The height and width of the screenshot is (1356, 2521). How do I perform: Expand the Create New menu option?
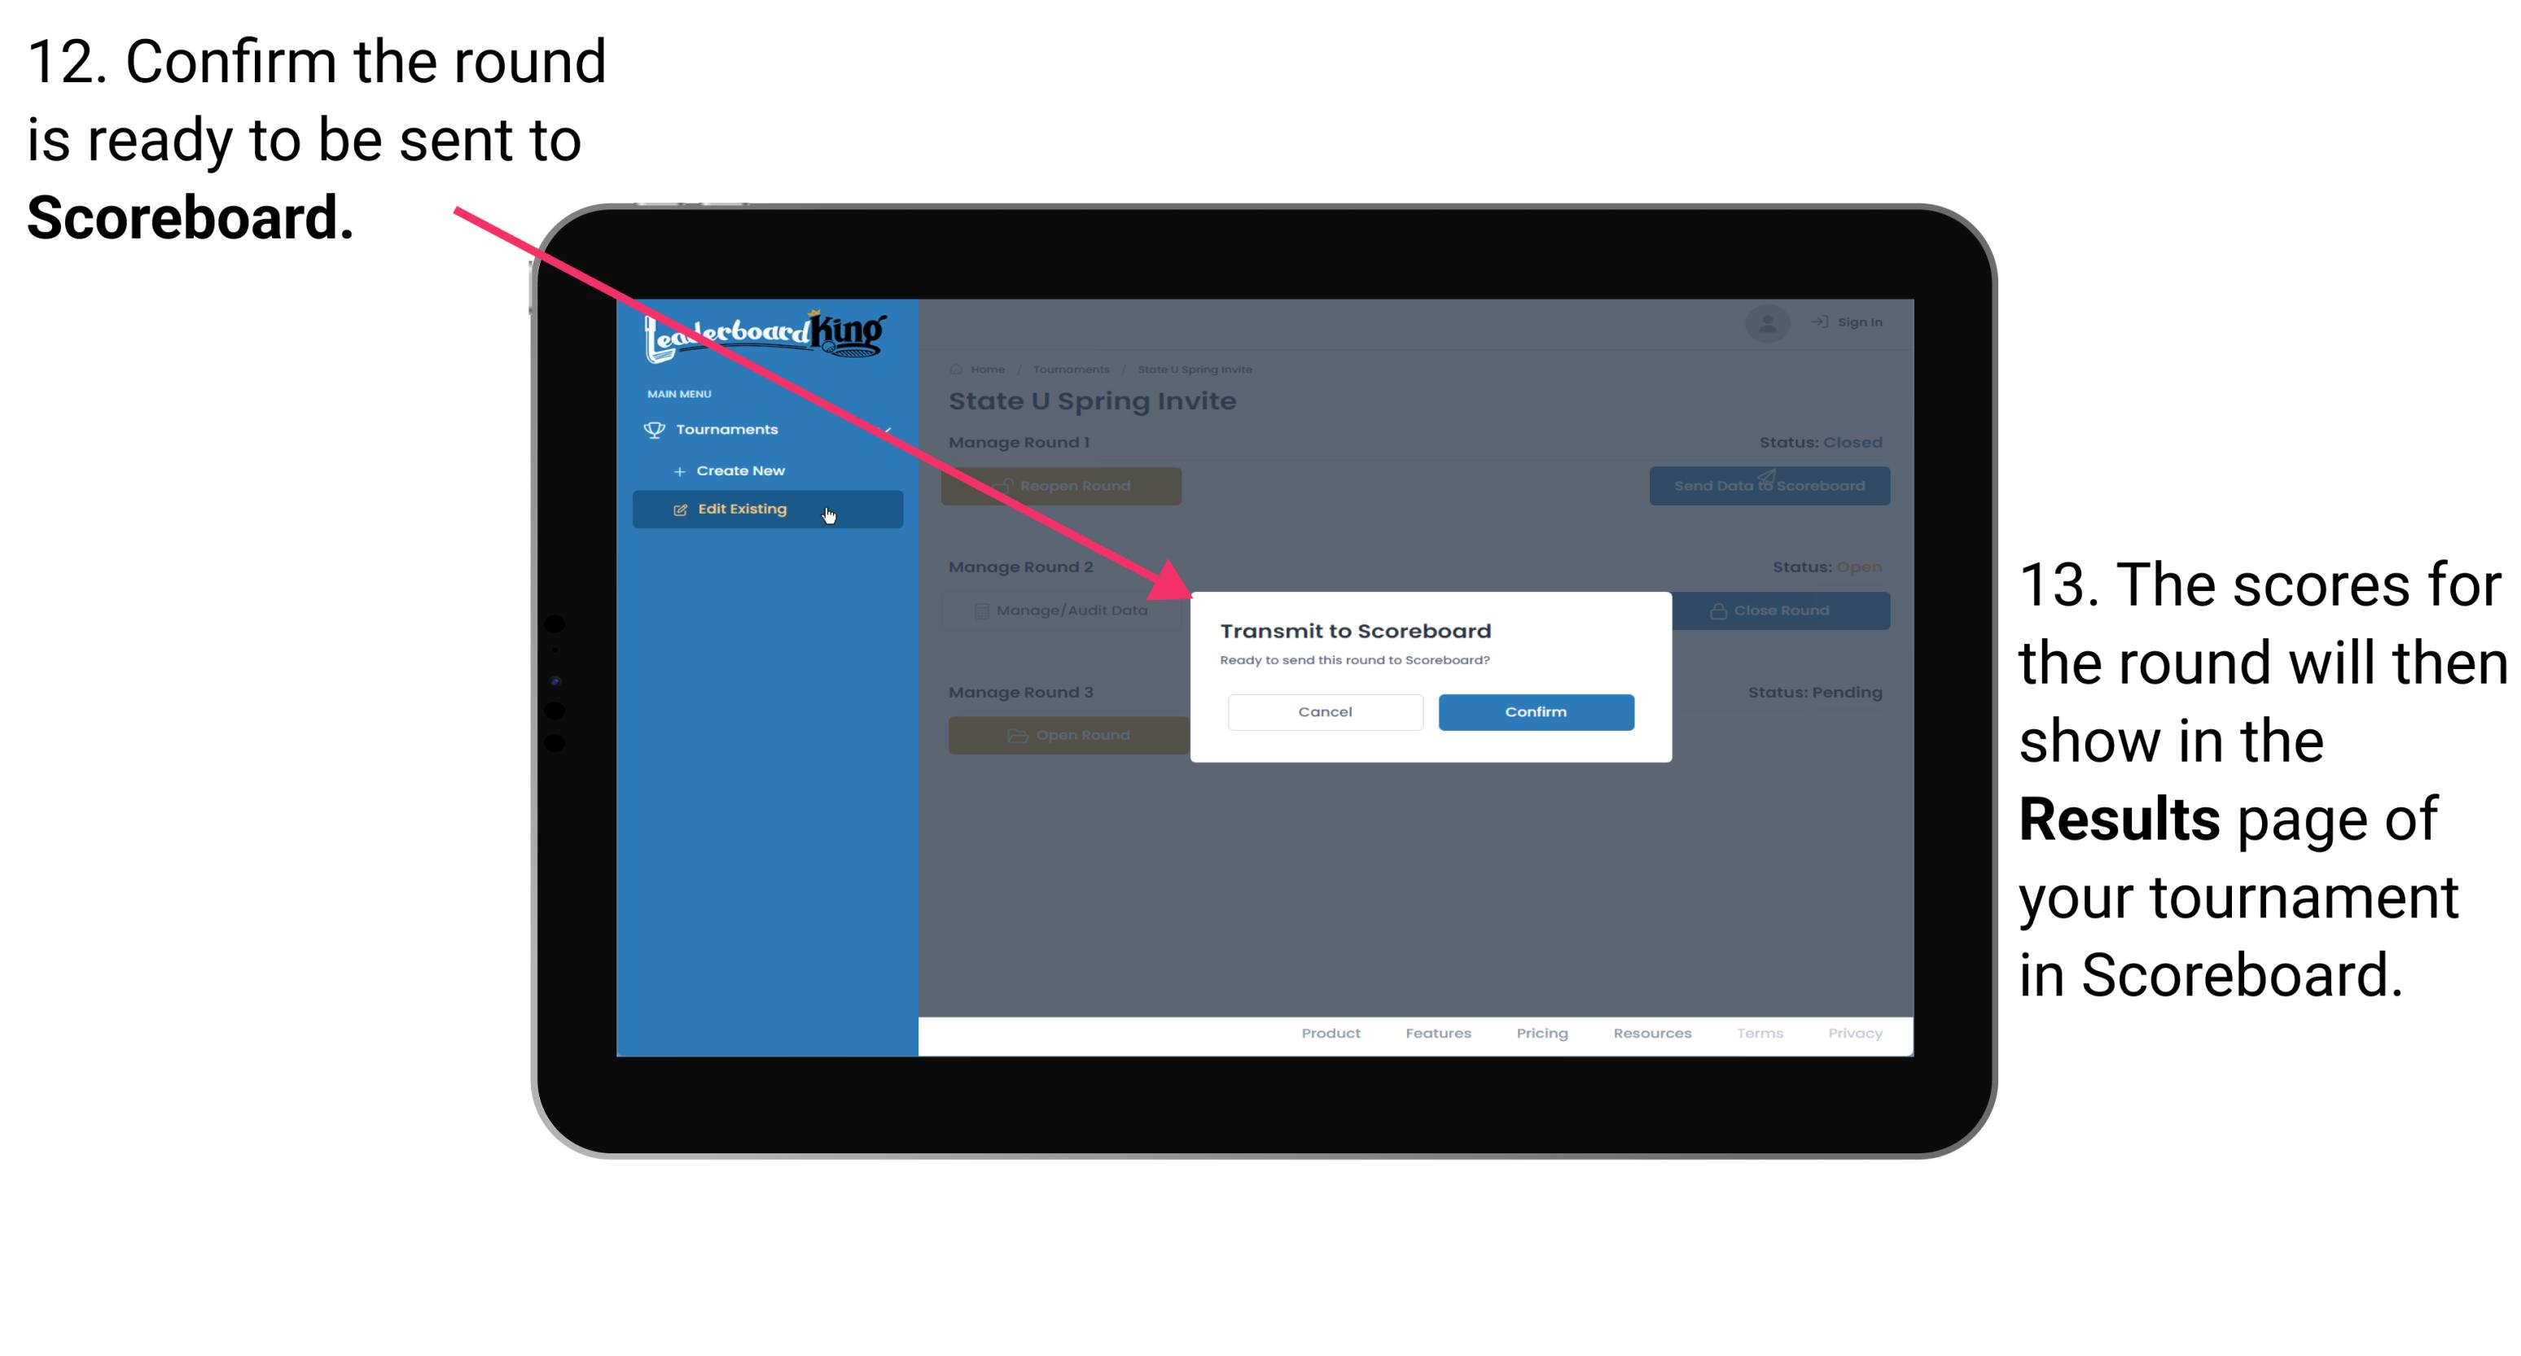[x=742, y=470]
